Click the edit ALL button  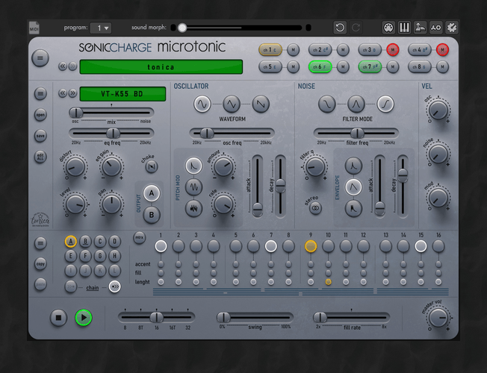(40, 157)
